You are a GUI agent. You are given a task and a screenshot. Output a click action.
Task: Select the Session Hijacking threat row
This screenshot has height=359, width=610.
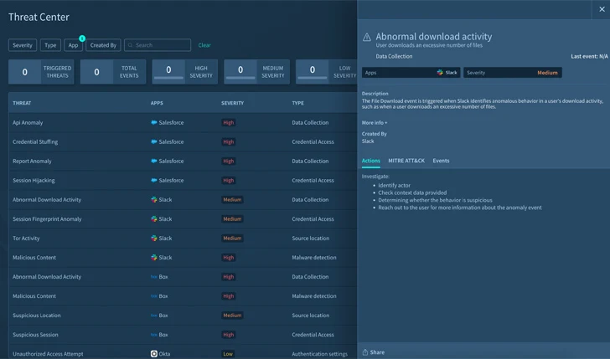click(183, 180)
